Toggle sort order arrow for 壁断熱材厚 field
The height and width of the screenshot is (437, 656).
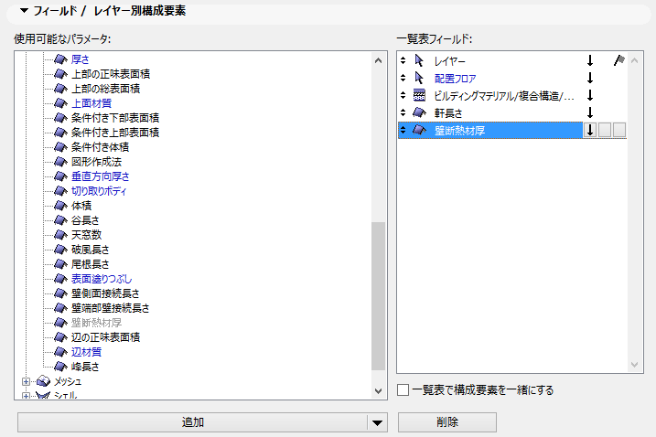[590, 130]
